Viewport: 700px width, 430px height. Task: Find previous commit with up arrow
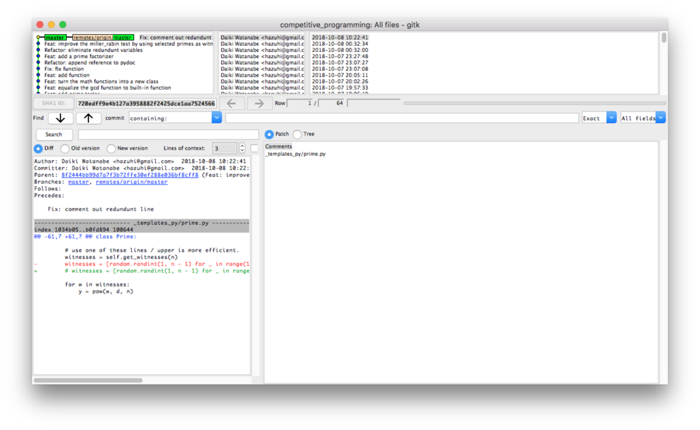[88, 118]
